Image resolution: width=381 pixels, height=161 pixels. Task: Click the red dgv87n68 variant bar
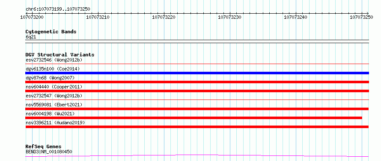click(197, 82)
